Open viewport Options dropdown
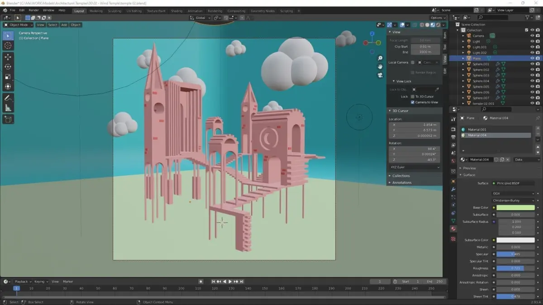The height and width of the screenshot is (305, 543). (x=438, y=18)
